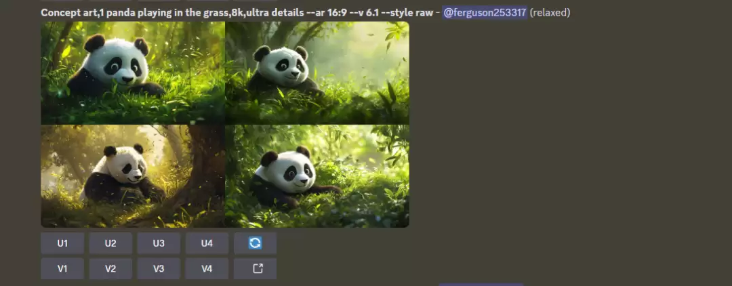Select U3 to upscale third image
The width and height of the screenshot is (732, 286).
coord(159,243)
